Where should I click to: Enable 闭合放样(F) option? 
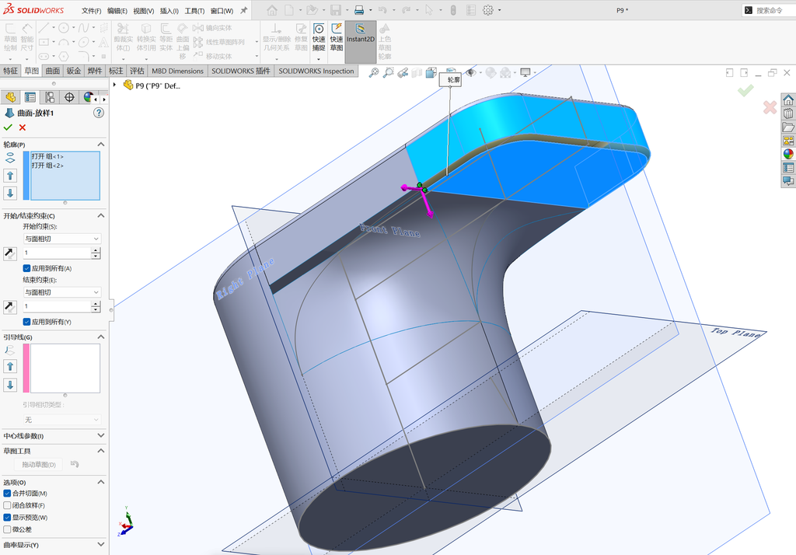point(7,505)
